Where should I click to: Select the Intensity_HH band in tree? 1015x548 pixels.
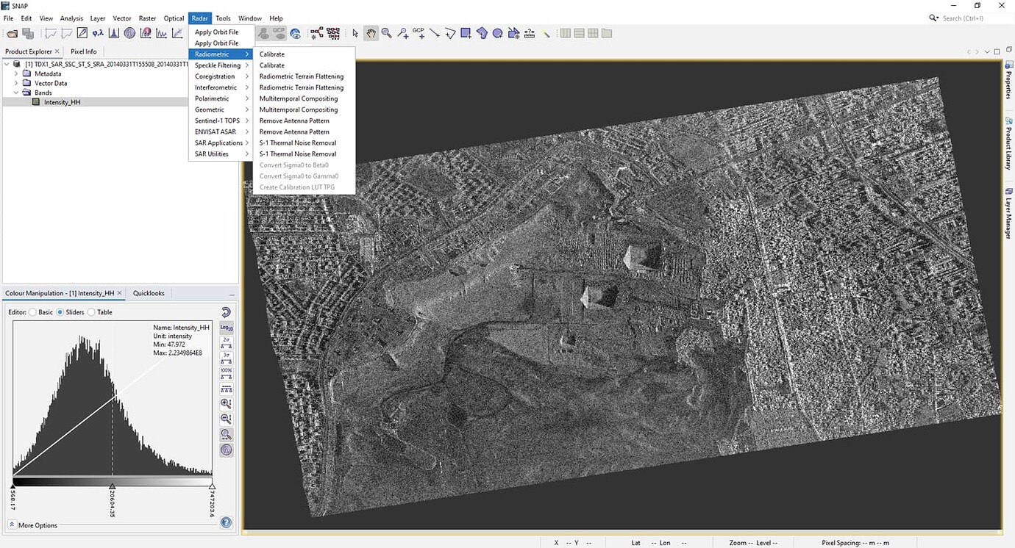click(62, 102)
